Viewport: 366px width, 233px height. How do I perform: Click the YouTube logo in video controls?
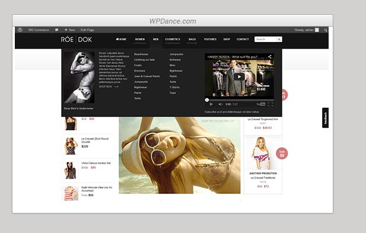pyautogui.click(x=261, y=104)
